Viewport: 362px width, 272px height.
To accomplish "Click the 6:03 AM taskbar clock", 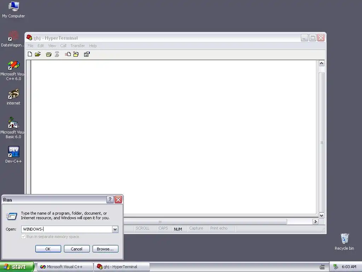I will (x=349, y=267).
